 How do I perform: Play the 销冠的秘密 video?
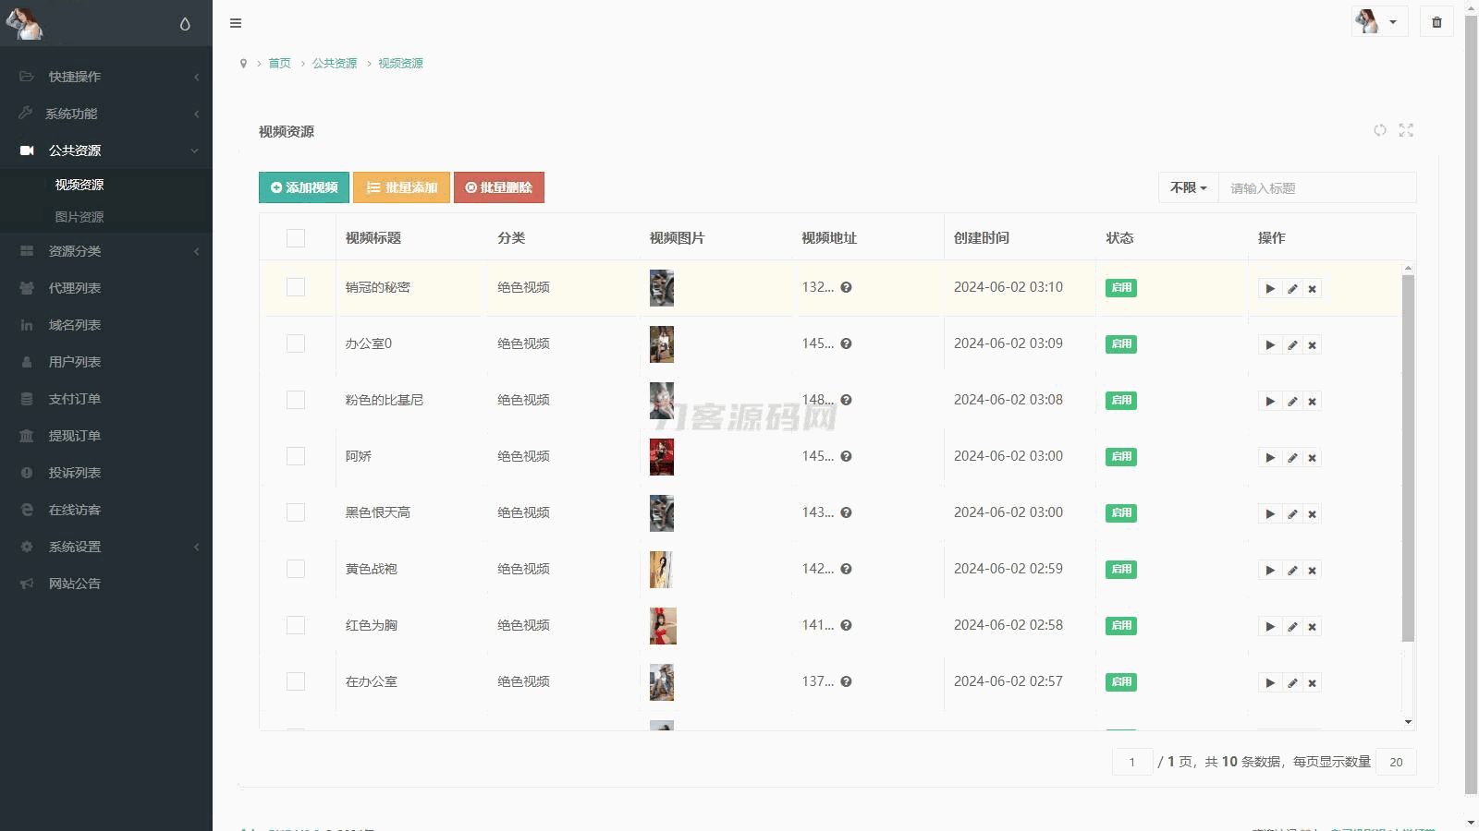pyautogui.click(x=1270, y=289)
